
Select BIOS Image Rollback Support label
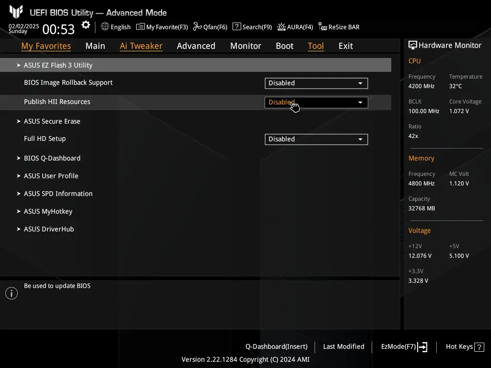tap(68, 82)
